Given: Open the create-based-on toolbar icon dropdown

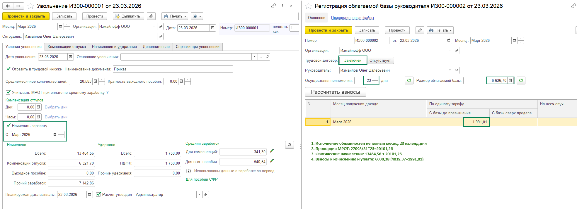Looking at the screenshot, I should 197,16.
